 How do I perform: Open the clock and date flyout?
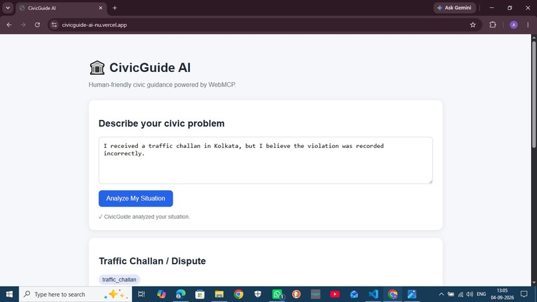[502, 294]
